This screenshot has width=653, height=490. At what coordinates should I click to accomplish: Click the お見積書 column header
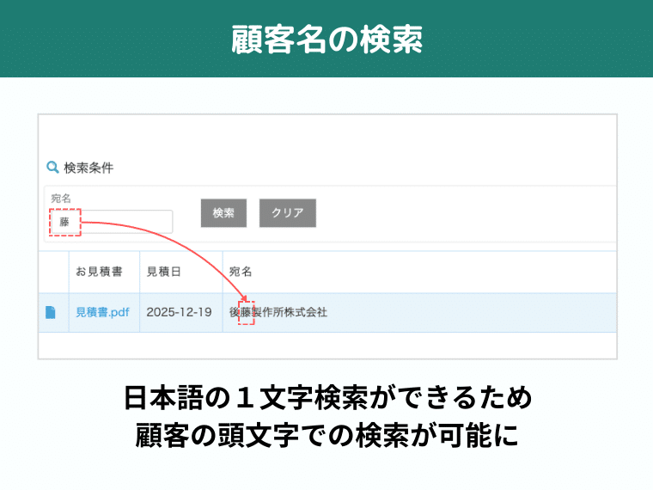[99, 272]
